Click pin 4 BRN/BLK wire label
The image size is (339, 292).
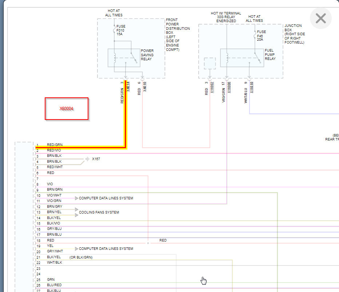pyautogui.click(x=54, y=161)
